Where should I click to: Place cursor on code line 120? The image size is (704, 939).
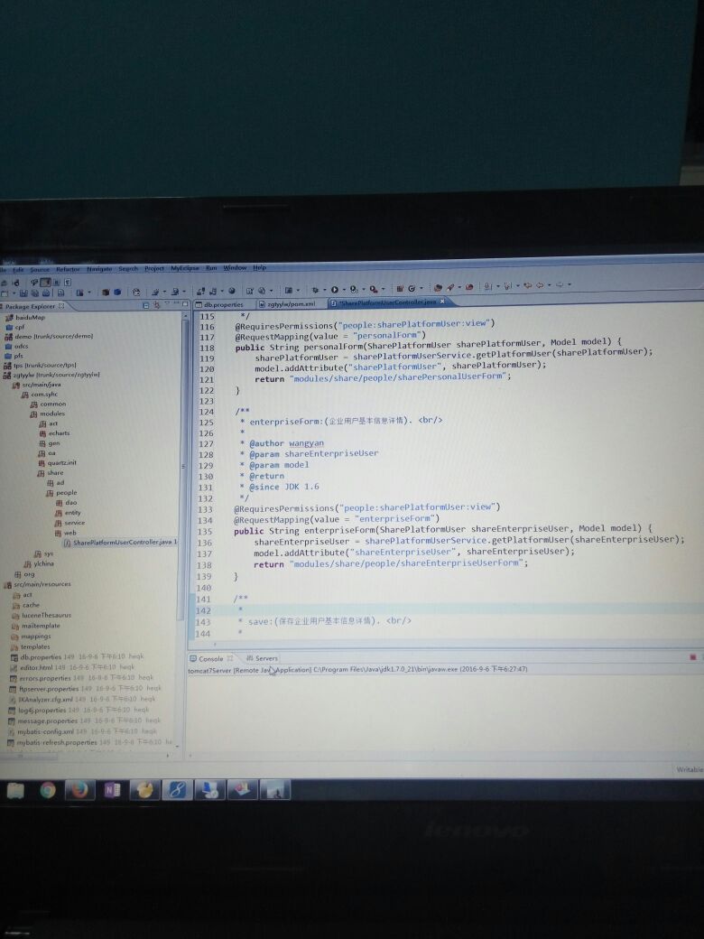tap(406, 368)
